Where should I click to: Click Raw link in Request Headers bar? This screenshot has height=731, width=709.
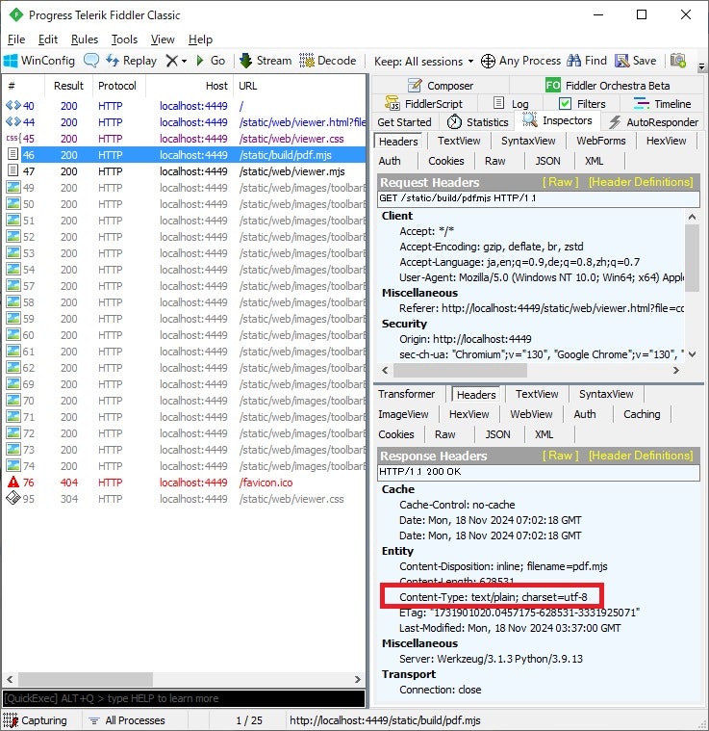coord(561,182)
